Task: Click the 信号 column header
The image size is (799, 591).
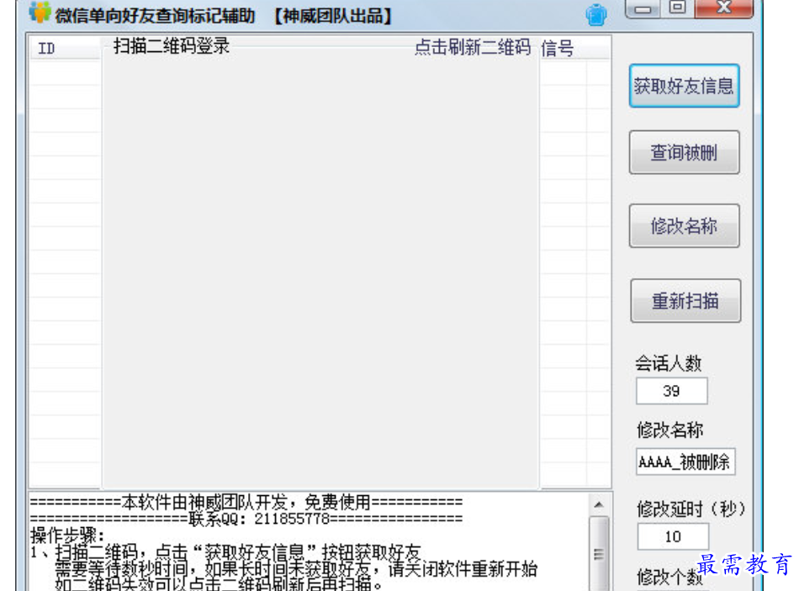Action: tap(574, 49)
